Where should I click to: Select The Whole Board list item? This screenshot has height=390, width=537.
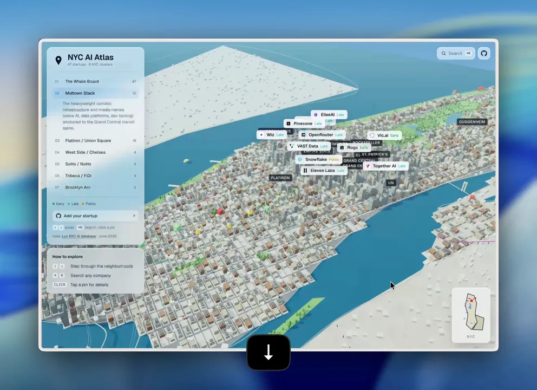pyautogui.click(x=96, y=82)
